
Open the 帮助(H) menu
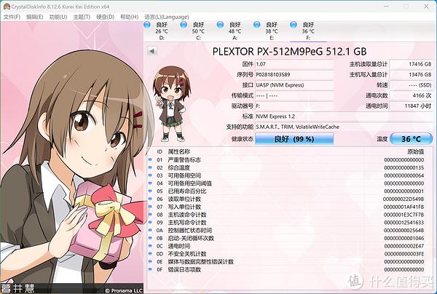pos(130,17)
